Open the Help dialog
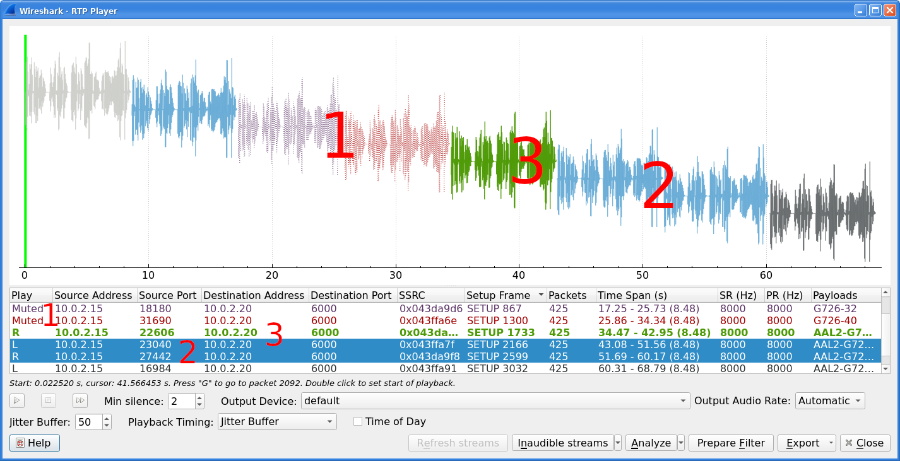 coord(34,443)
